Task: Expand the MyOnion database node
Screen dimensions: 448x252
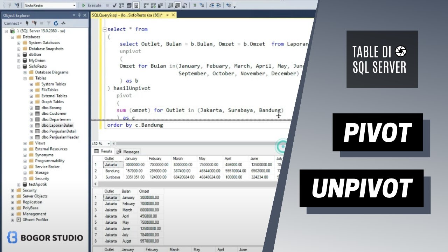Action: [19, 60]
